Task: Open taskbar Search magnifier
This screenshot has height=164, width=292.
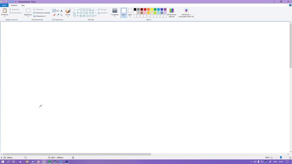Action: 8,162
